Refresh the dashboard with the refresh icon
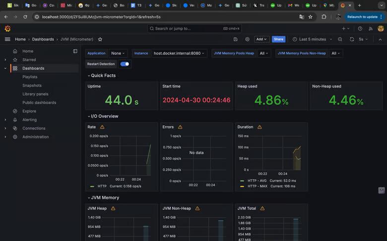 click(x=352, y=39)
